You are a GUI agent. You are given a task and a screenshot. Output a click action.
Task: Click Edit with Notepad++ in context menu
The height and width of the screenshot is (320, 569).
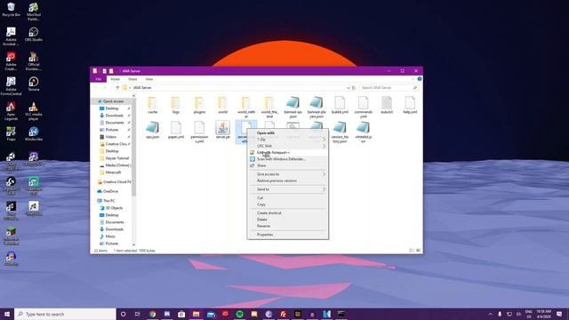pyautogui.click(x=273, y=153)
